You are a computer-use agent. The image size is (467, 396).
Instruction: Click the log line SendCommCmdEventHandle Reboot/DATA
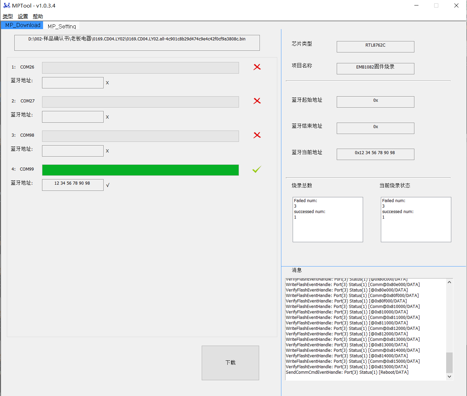[347, 372]
